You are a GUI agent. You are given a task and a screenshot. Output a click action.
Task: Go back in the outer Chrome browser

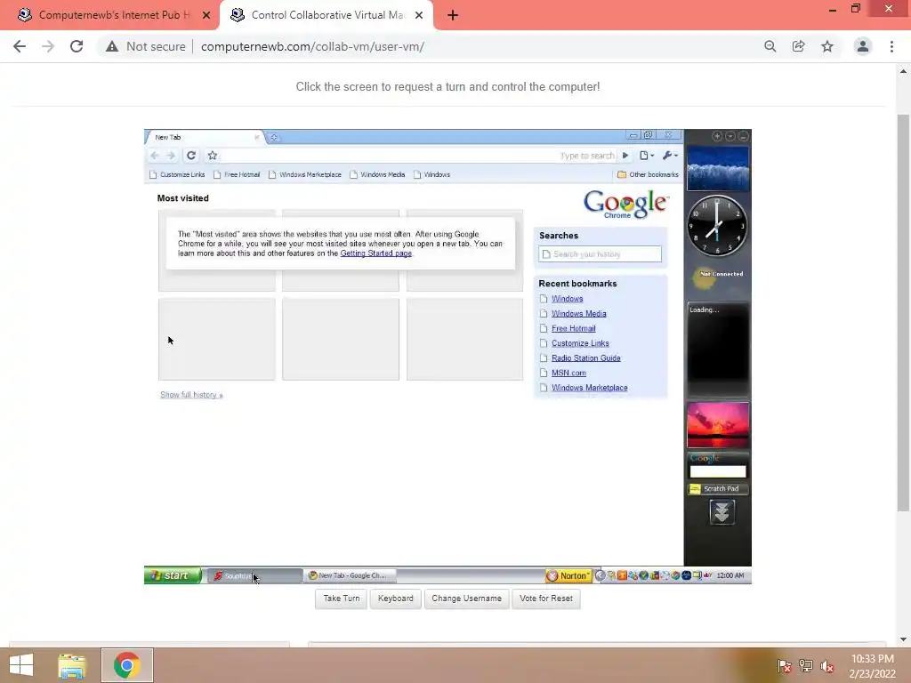coord(20,46)
